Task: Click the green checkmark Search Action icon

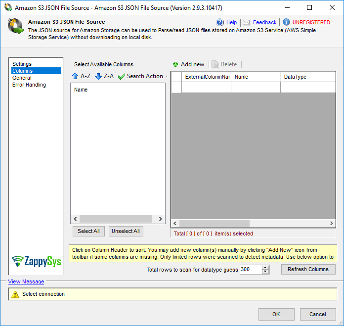Action: point(121,76)
